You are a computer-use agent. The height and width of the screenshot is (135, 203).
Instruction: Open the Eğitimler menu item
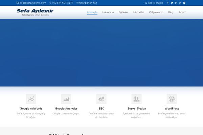(123, 12)
